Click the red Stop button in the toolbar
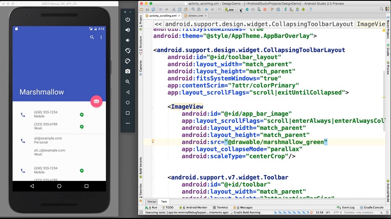Viewport: 391px width, 219px height. (x=265, y=9)
